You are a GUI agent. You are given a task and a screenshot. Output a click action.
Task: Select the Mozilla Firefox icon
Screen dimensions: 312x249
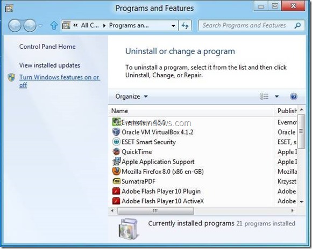pos(116,171)
